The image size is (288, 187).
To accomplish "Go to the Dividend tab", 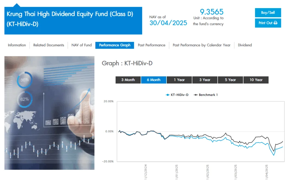I will pyautogui.click(x=245, y=45).
